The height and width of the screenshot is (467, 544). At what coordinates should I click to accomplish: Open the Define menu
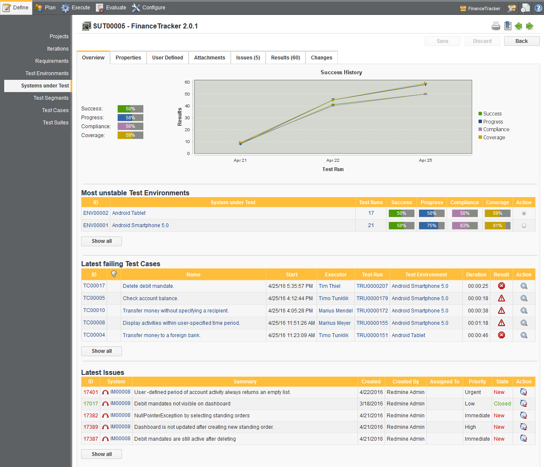point(16,8)
